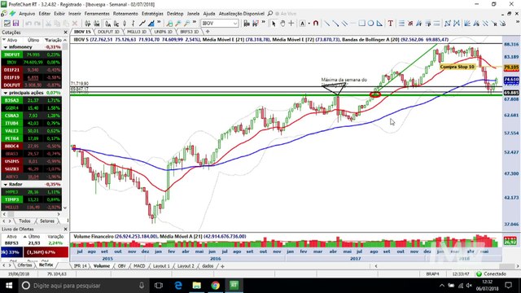Select the line chart style icon
The width and height of the screenshot is (521, 293).
pos(142,24)
